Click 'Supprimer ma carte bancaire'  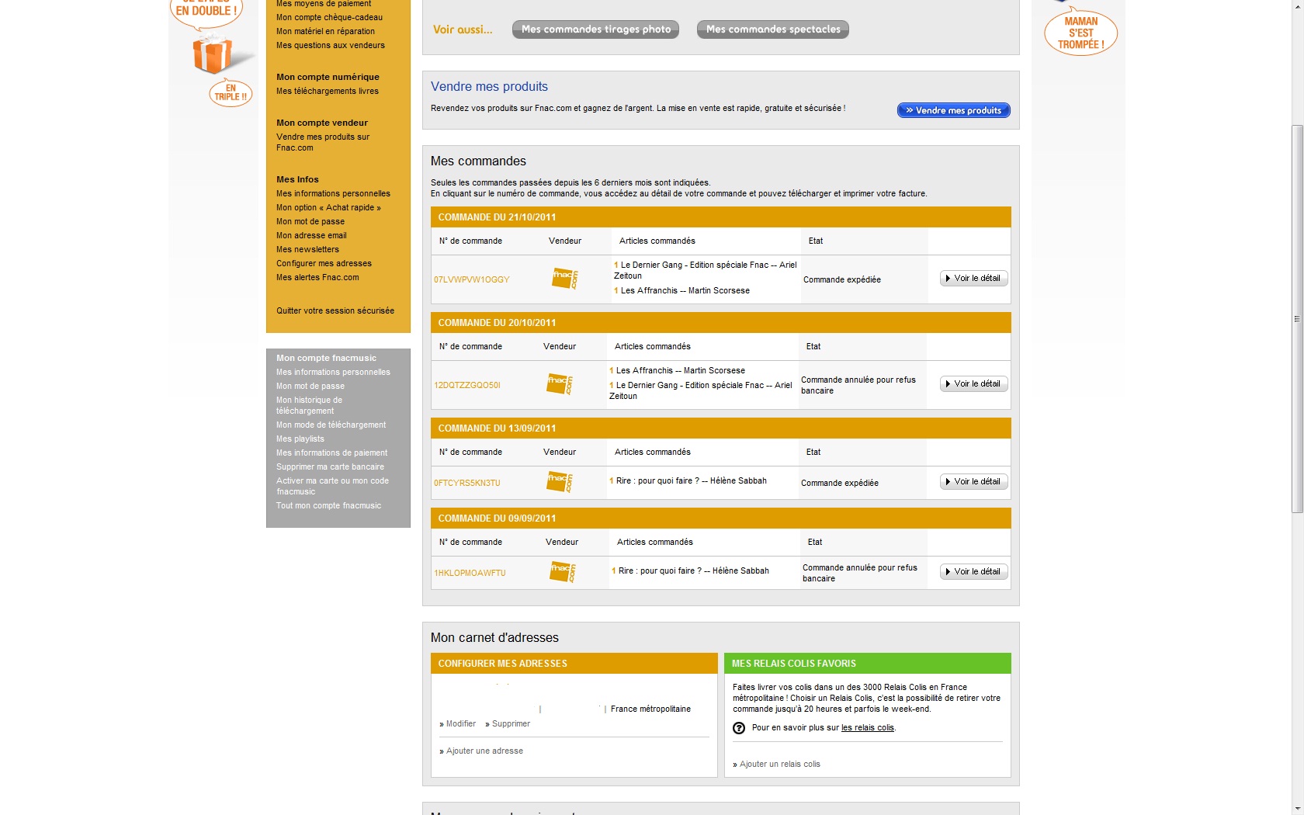tap(330, 466)
